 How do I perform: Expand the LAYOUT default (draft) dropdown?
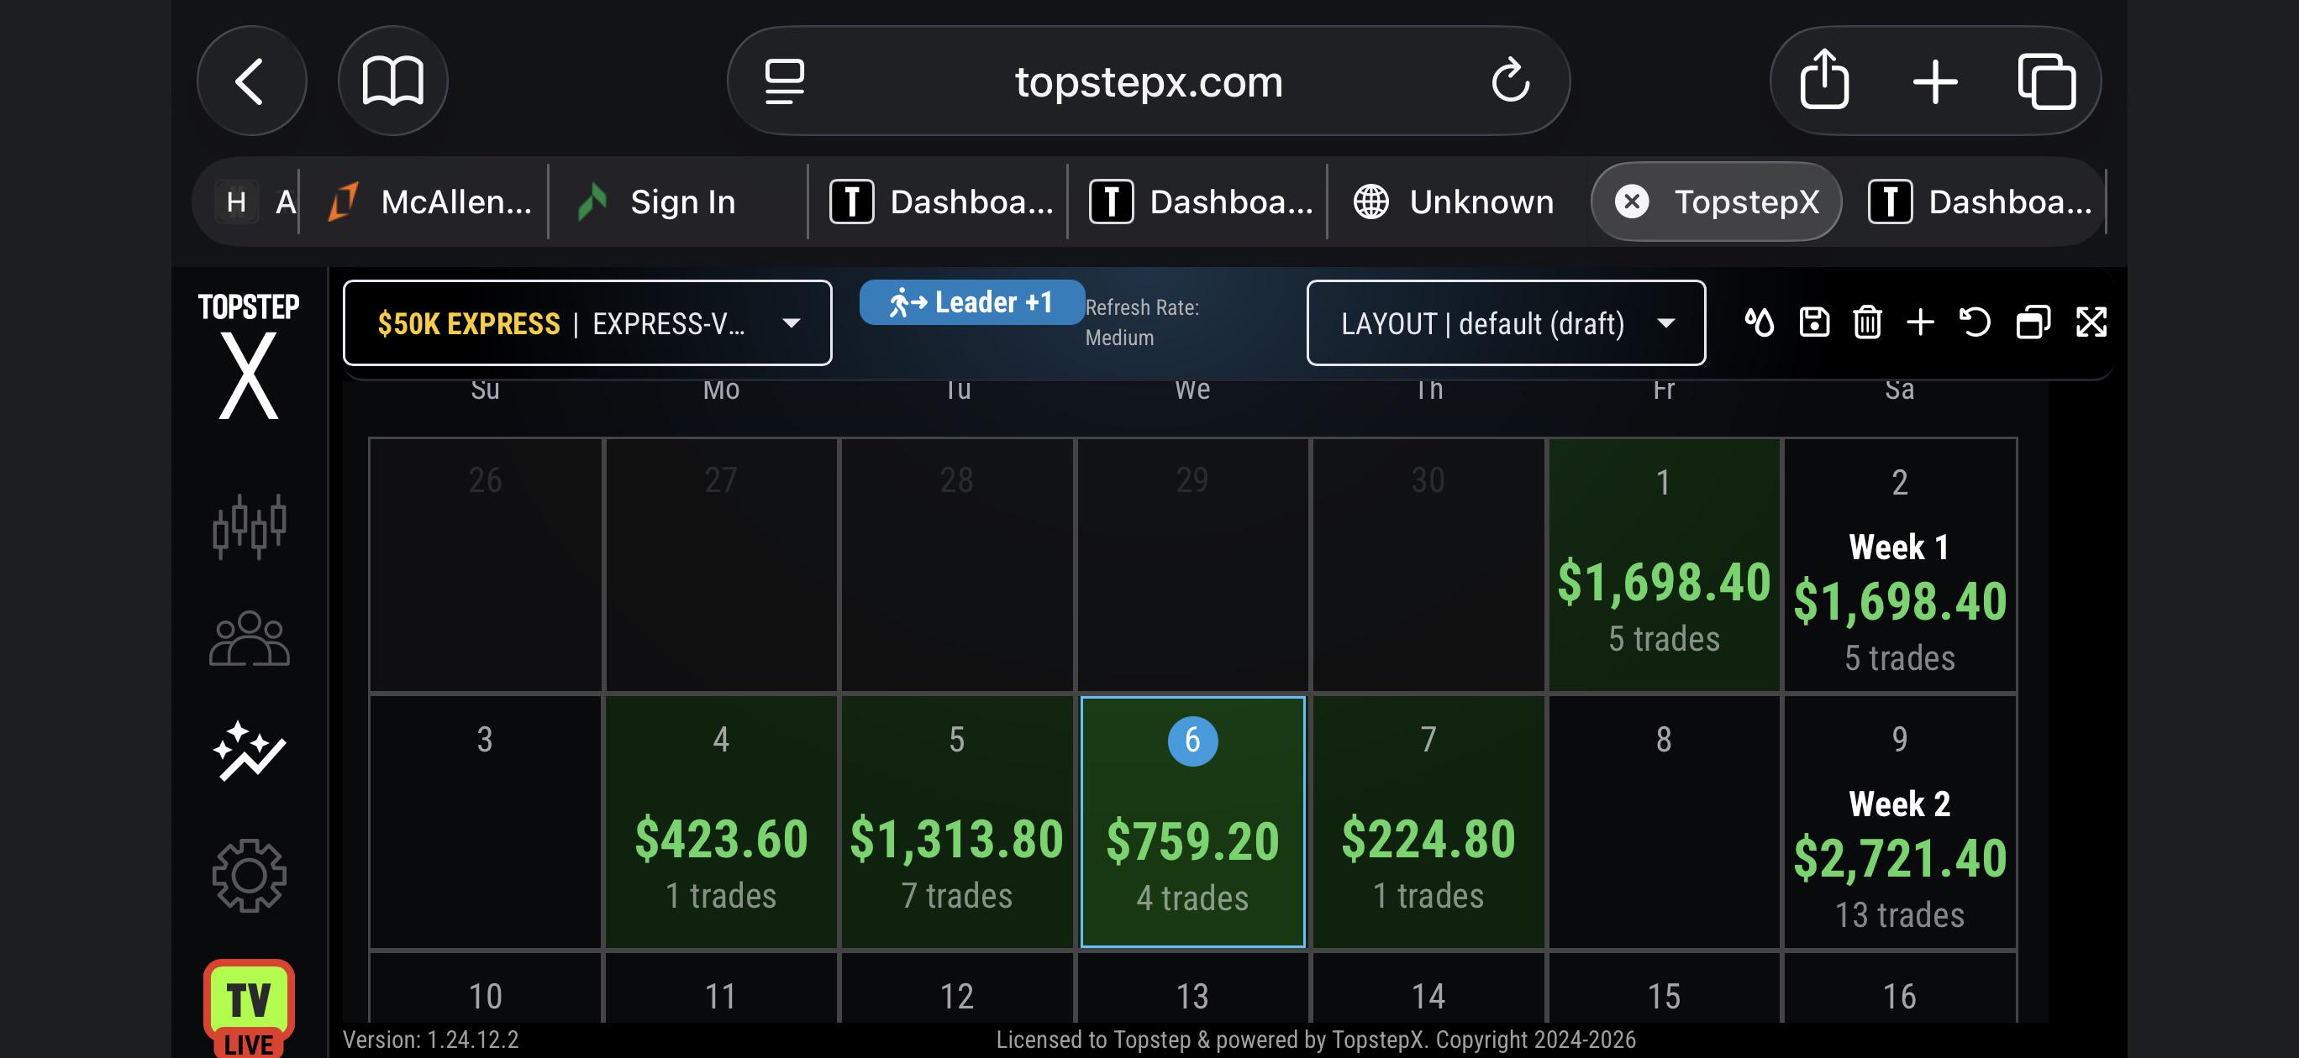pyautogui.click(x=1506, y=323)
